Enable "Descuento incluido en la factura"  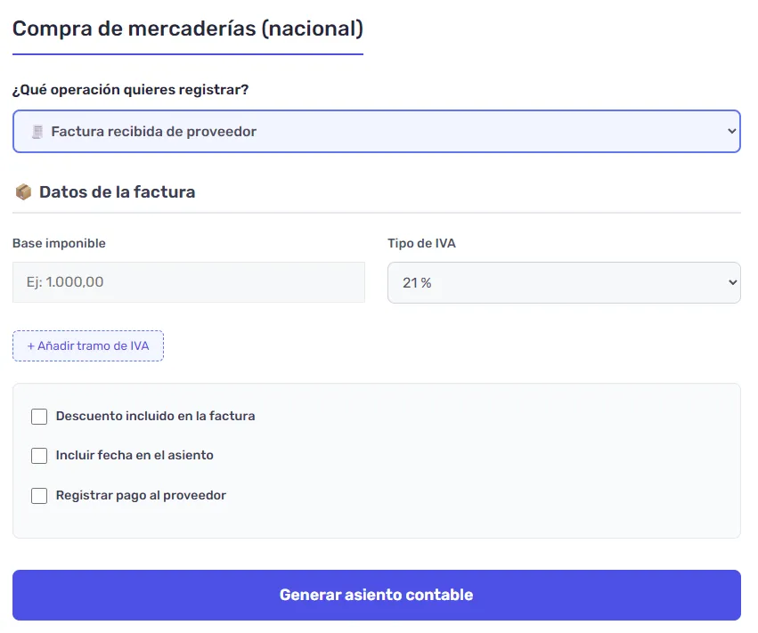pyautogui.click(x=39, y=416)
